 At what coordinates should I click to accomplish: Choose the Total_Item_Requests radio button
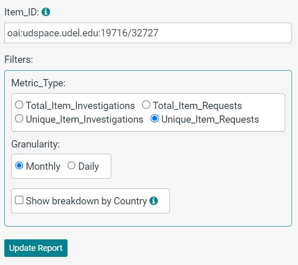tap(146, 105)
